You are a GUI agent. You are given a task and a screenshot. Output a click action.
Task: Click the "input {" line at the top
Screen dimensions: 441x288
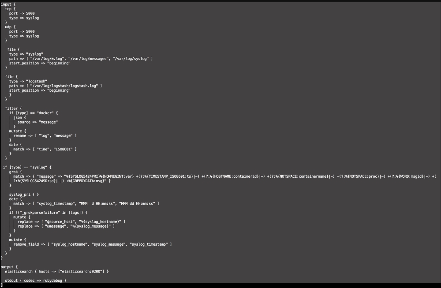(x=9, y=4)
